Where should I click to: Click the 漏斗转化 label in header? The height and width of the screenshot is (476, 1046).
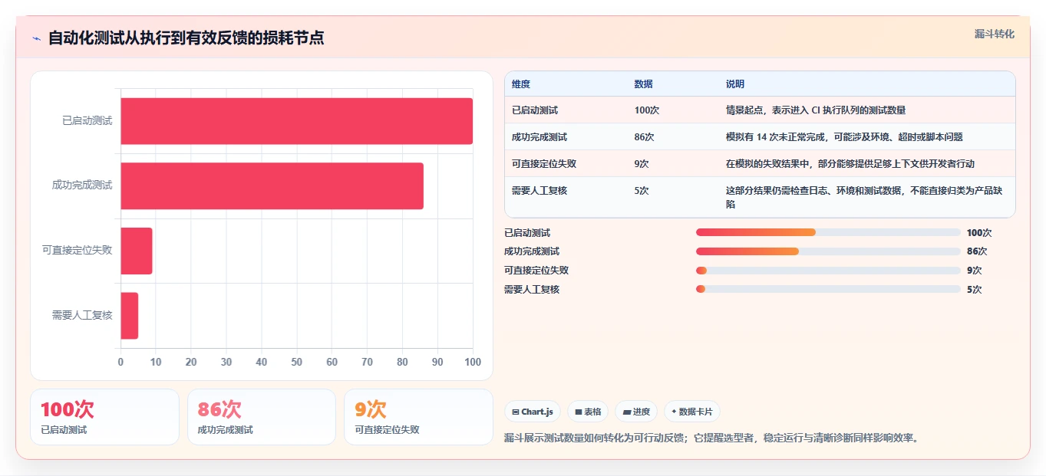coord(994,34)
